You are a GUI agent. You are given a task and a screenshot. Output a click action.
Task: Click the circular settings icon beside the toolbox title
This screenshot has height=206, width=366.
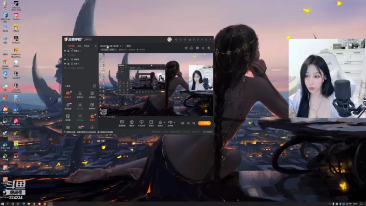coord(94,86)
